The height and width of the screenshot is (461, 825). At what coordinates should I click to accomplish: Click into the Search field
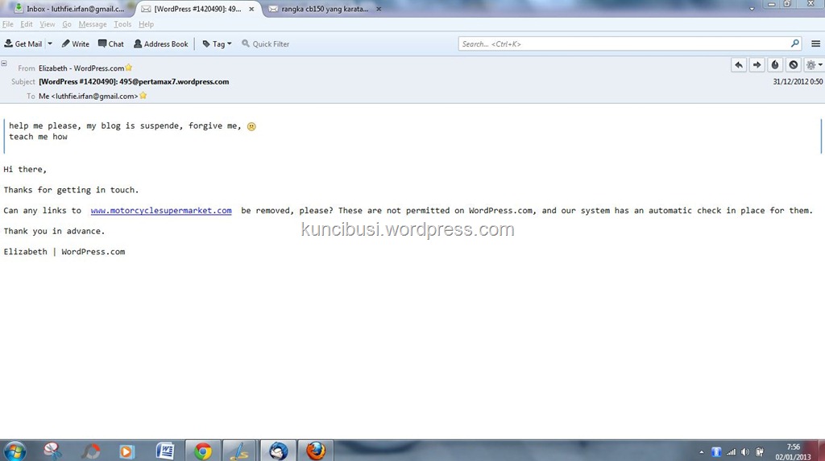click(x=624, y=44)
